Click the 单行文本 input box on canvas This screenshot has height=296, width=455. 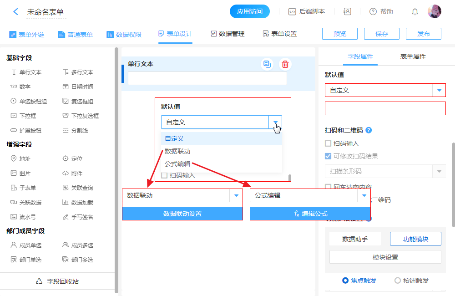(207, 78)
